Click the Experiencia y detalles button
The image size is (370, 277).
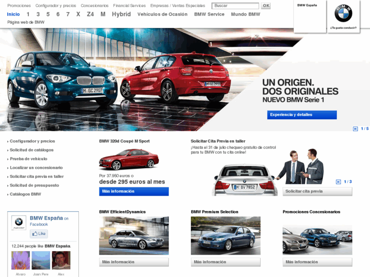click(x=302, y=115)
